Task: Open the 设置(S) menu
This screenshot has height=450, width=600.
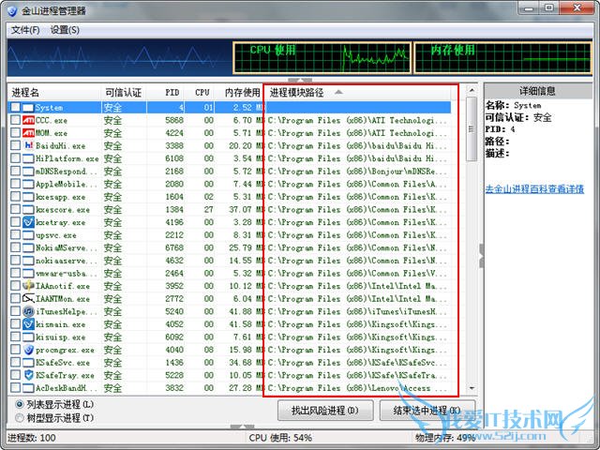Action: (x=65, y=30)
